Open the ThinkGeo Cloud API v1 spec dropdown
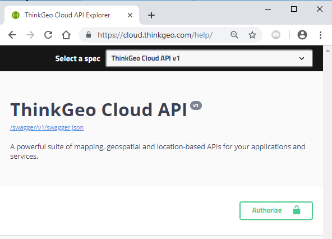The height and width of the screenshot is (239, 332). pyautogui.click(x=209, y=58)
